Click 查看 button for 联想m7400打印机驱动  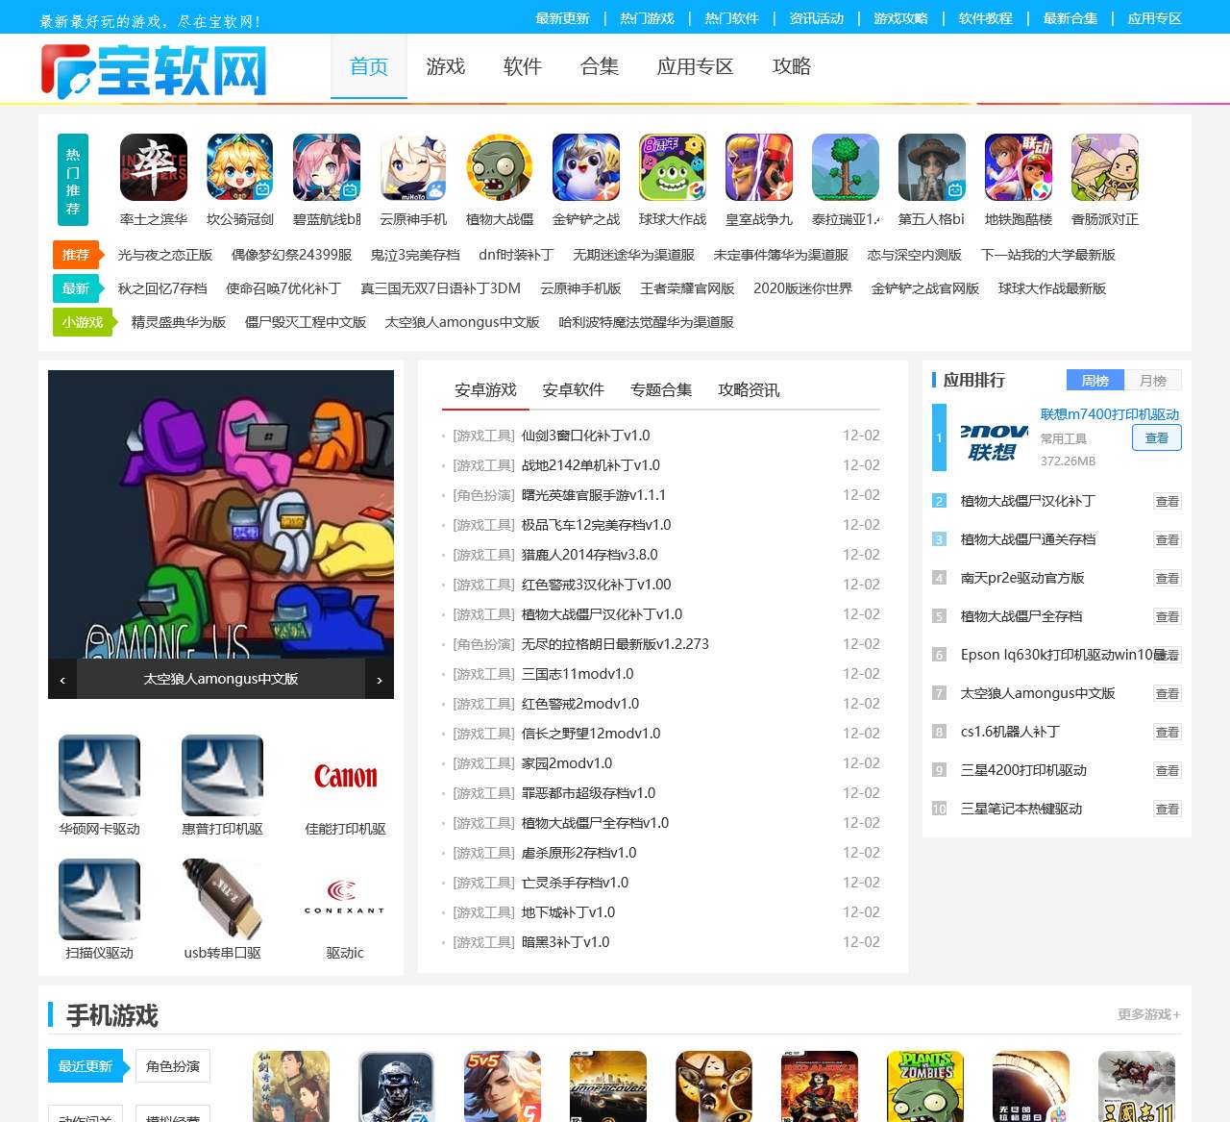click(1157, 438)
